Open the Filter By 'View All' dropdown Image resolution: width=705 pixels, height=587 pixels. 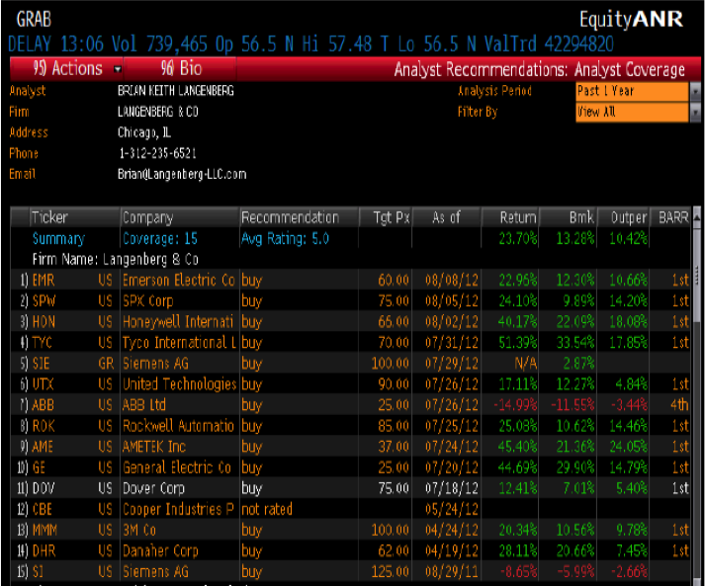click(x=632, y=112)
